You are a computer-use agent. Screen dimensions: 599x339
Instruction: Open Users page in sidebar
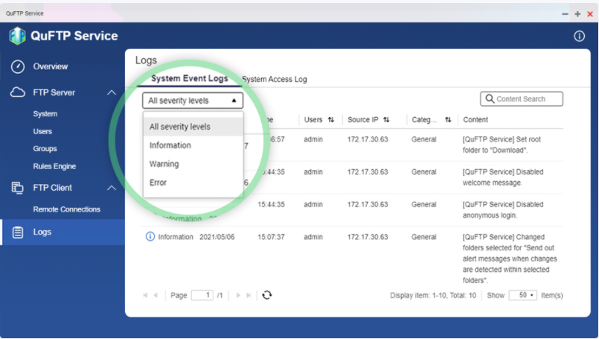(x=42, y=132)
